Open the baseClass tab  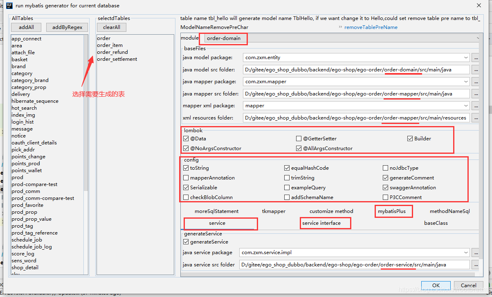(x=436, y=223)
